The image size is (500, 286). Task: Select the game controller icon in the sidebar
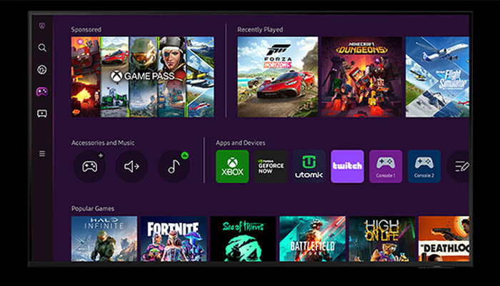coord(42,92)
